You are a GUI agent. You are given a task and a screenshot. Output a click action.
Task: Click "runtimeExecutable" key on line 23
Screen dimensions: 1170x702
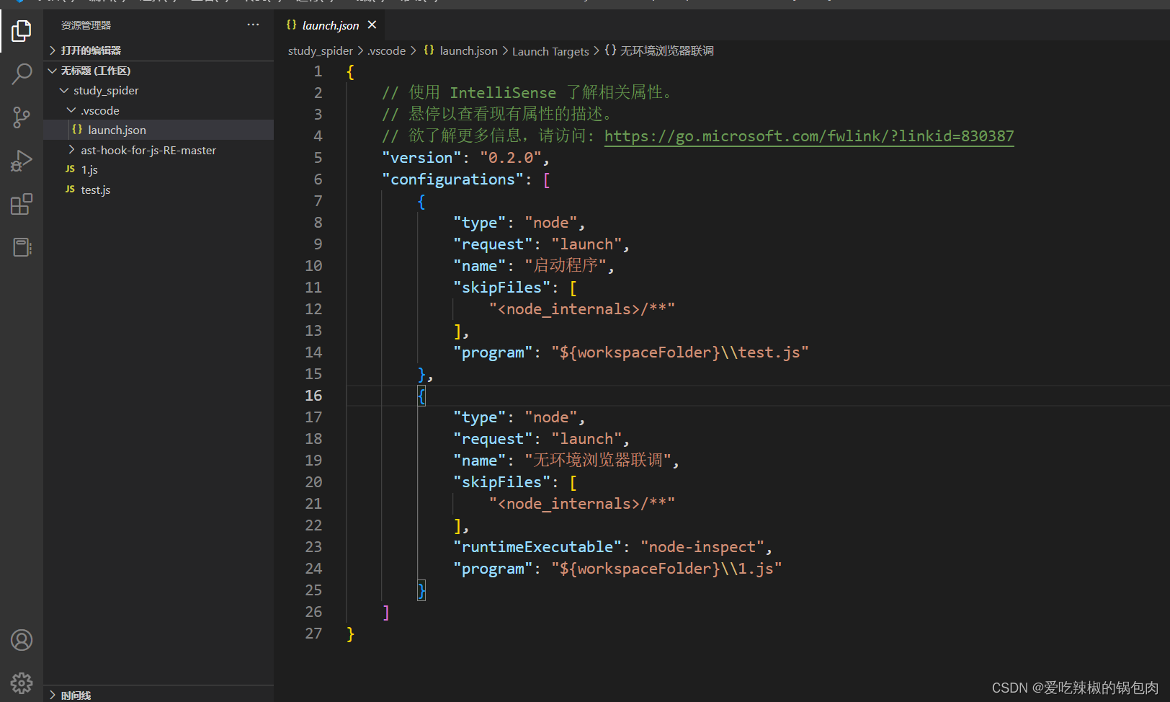tap(537, 547)
